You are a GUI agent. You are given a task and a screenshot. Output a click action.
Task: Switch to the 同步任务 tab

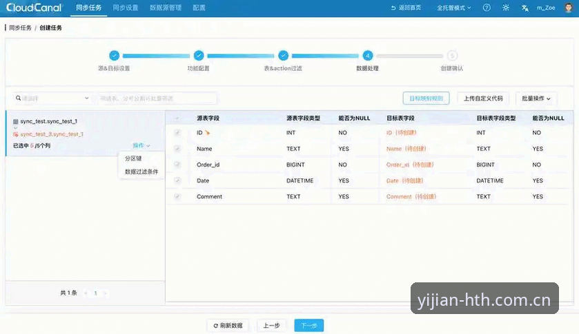[88, 8]
